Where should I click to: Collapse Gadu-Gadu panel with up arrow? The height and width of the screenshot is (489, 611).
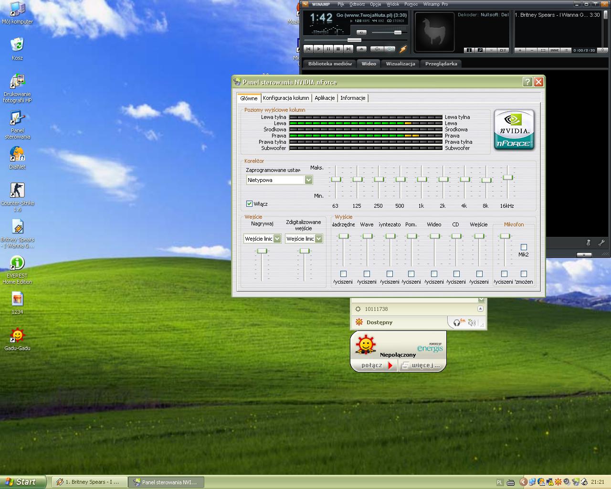[x=480, y=308]
